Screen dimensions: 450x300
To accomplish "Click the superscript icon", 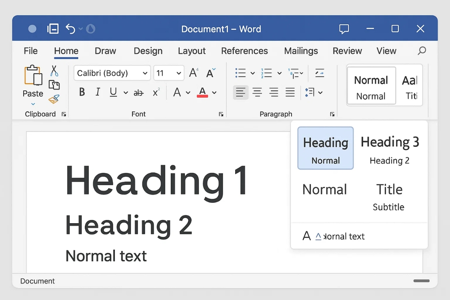I will [156, 92].
